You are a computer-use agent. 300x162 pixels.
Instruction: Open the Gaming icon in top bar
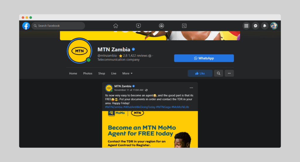(x=184, y=26)
